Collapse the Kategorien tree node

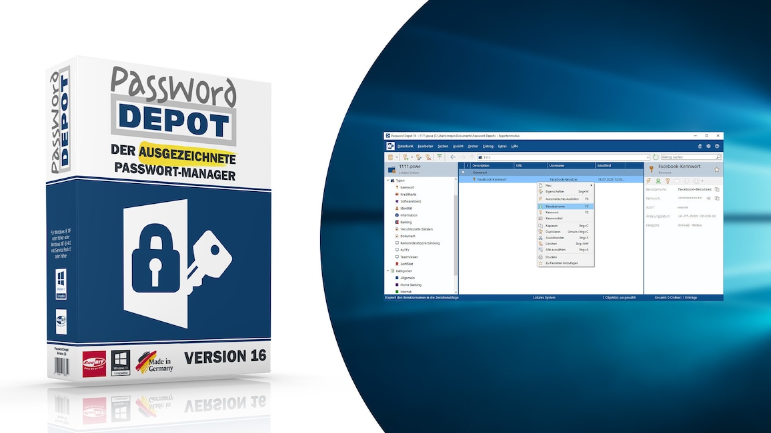388,270
